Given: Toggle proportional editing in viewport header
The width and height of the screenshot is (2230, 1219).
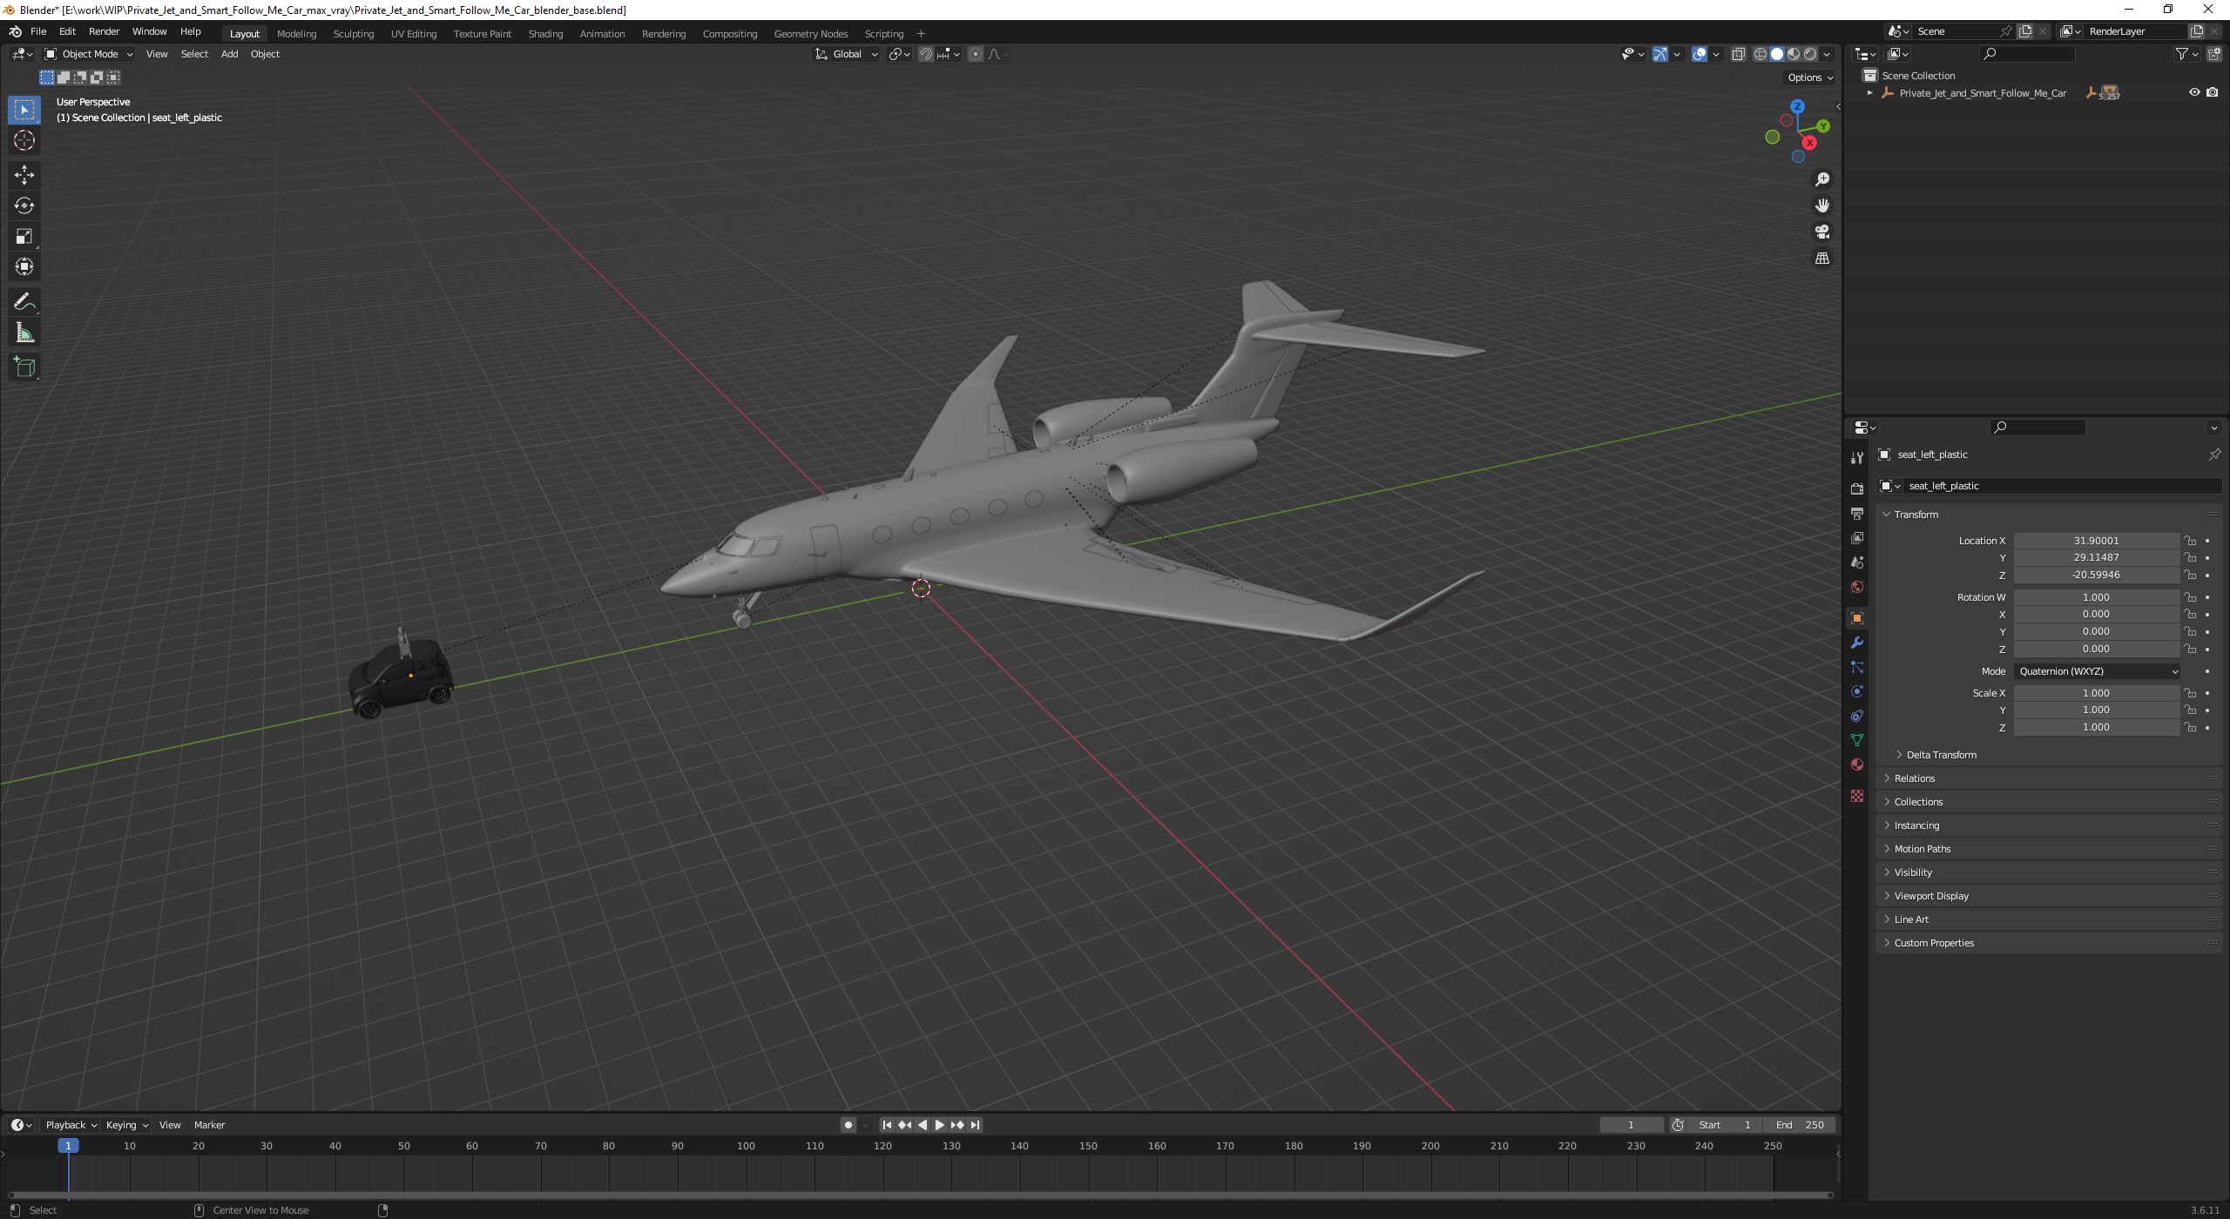Looking at the screenshot, I should (976, 54).
